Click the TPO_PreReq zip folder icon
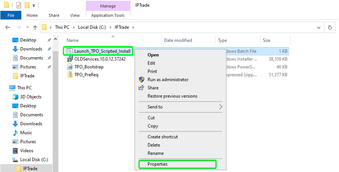The width and height of the screenshot is (339, 172). 70,75
